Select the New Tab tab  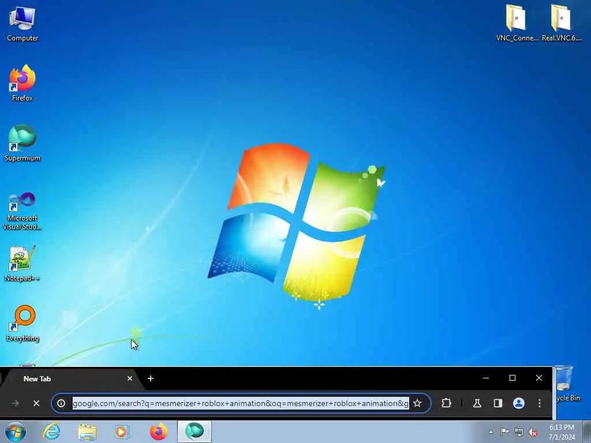(72, 379)
